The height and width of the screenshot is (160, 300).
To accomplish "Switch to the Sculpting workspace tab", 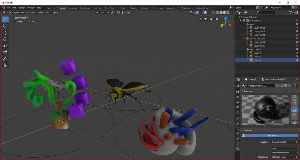I will (x=97, y=8).
